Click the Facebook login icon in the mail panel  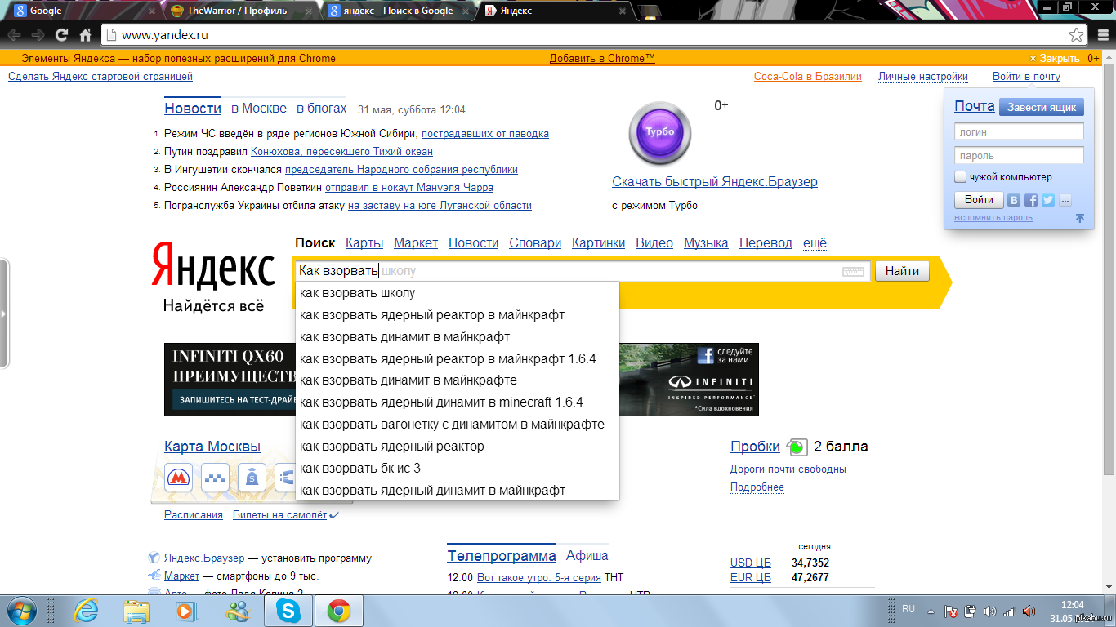coord(1031,200)
